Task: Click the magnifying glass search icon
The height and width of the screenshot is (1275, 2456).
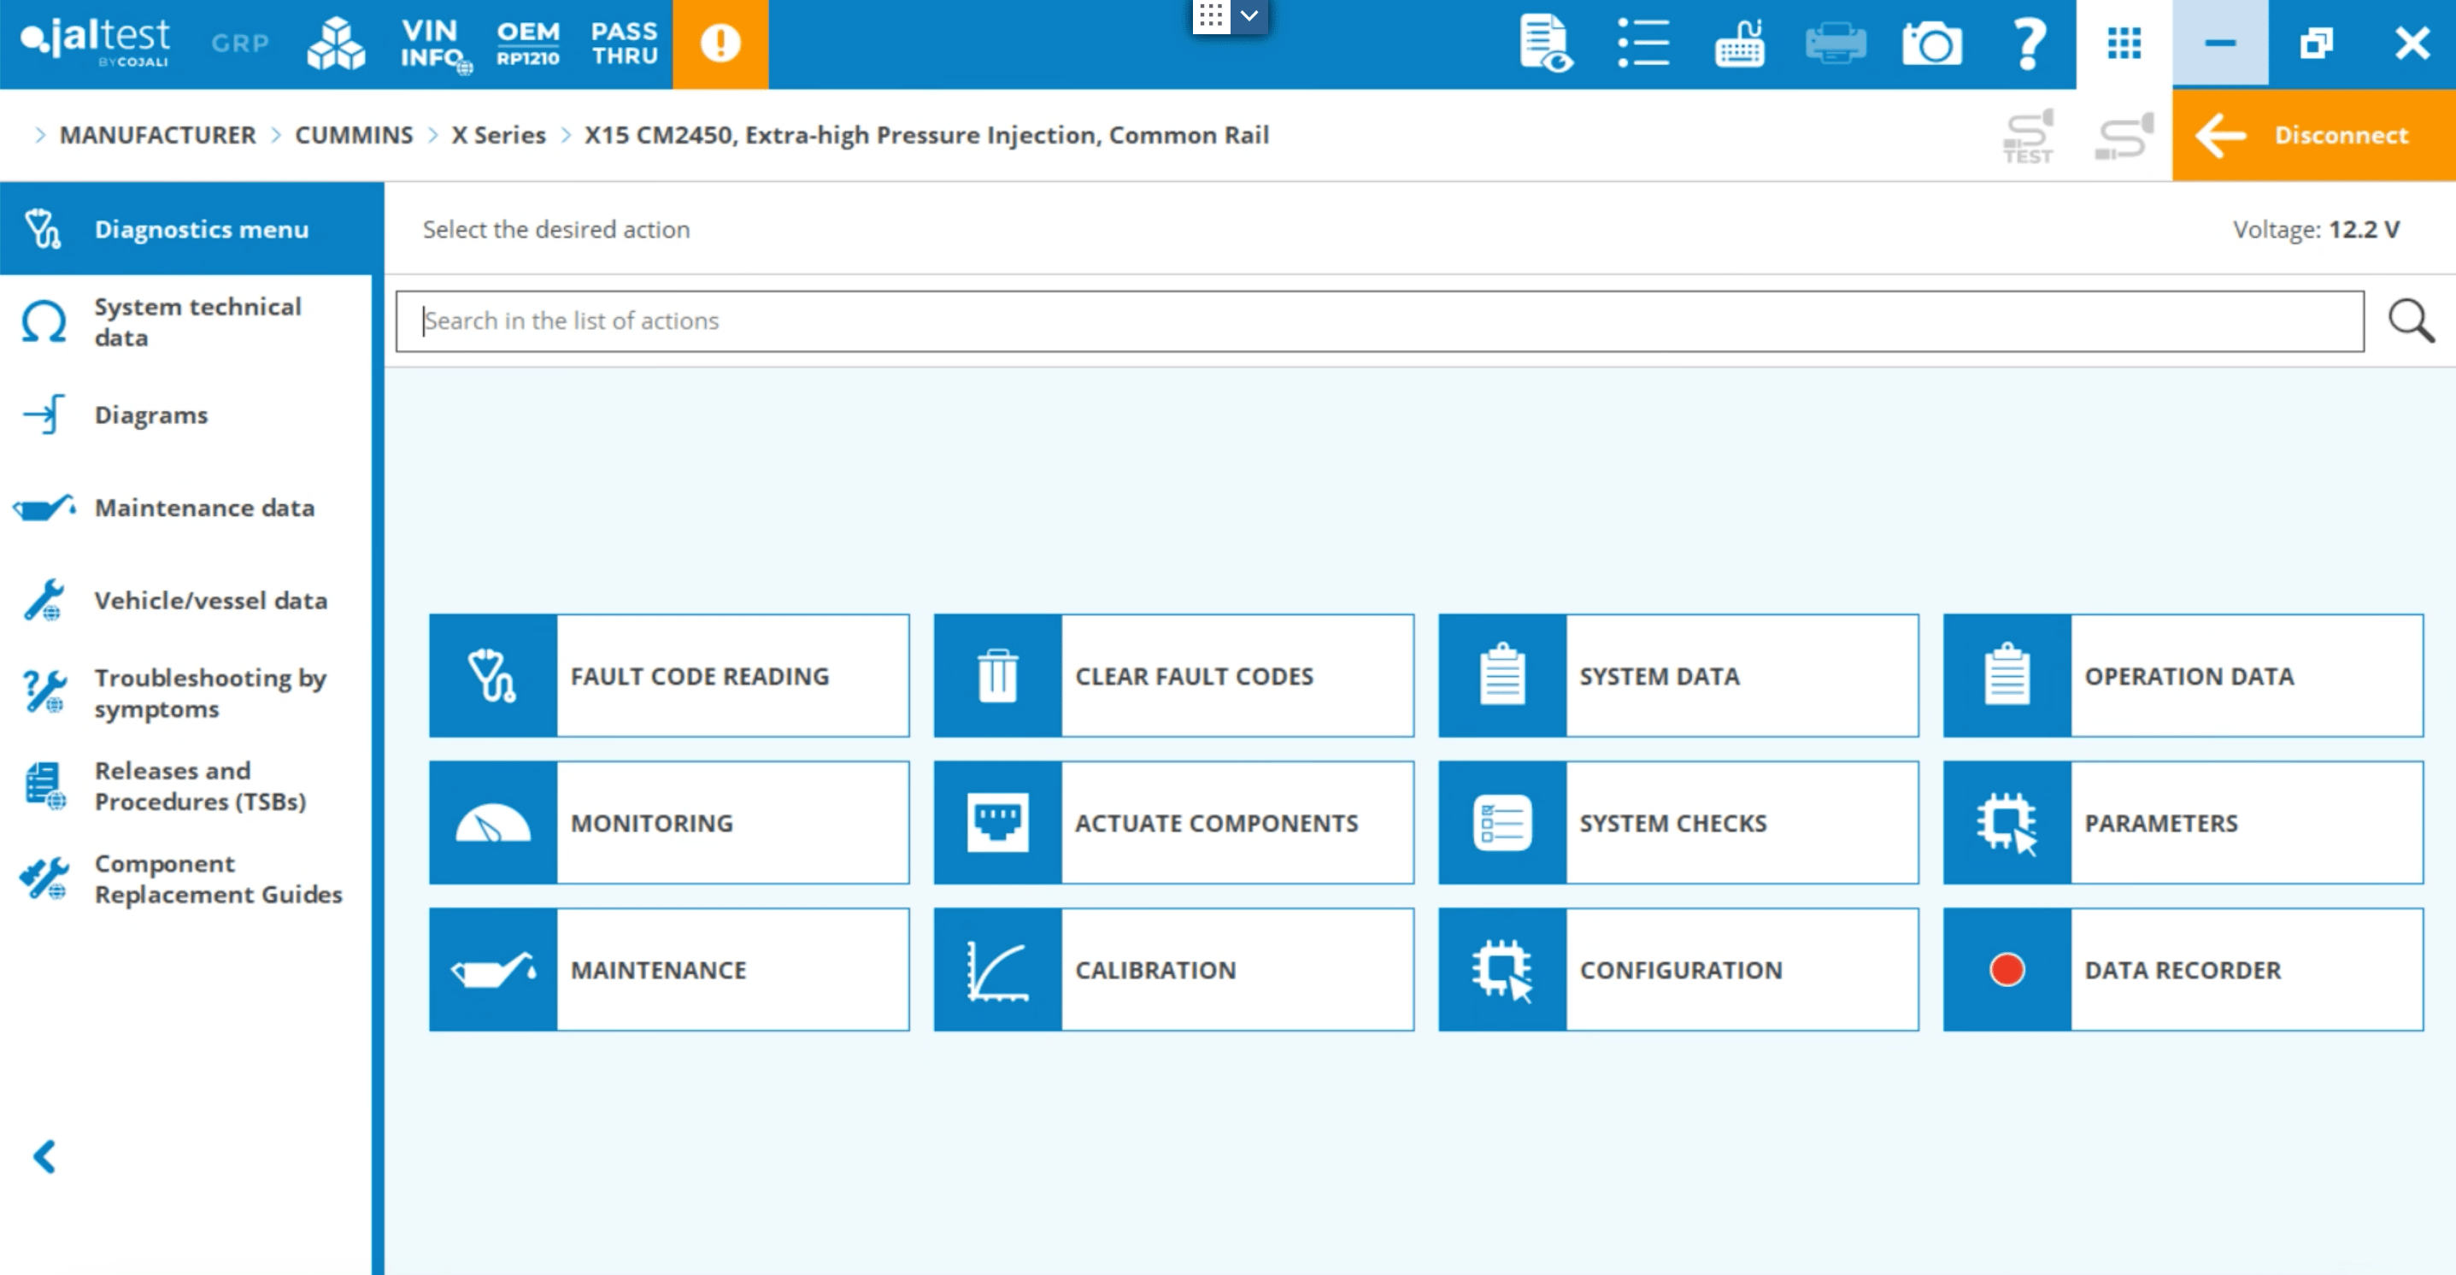Action: pos(2409,321)
